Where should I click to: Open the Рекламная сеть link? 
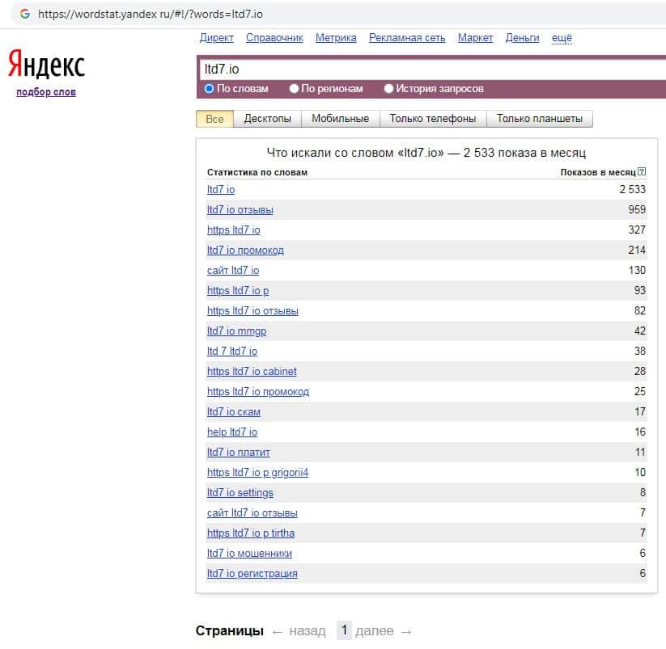pos(407,38)
